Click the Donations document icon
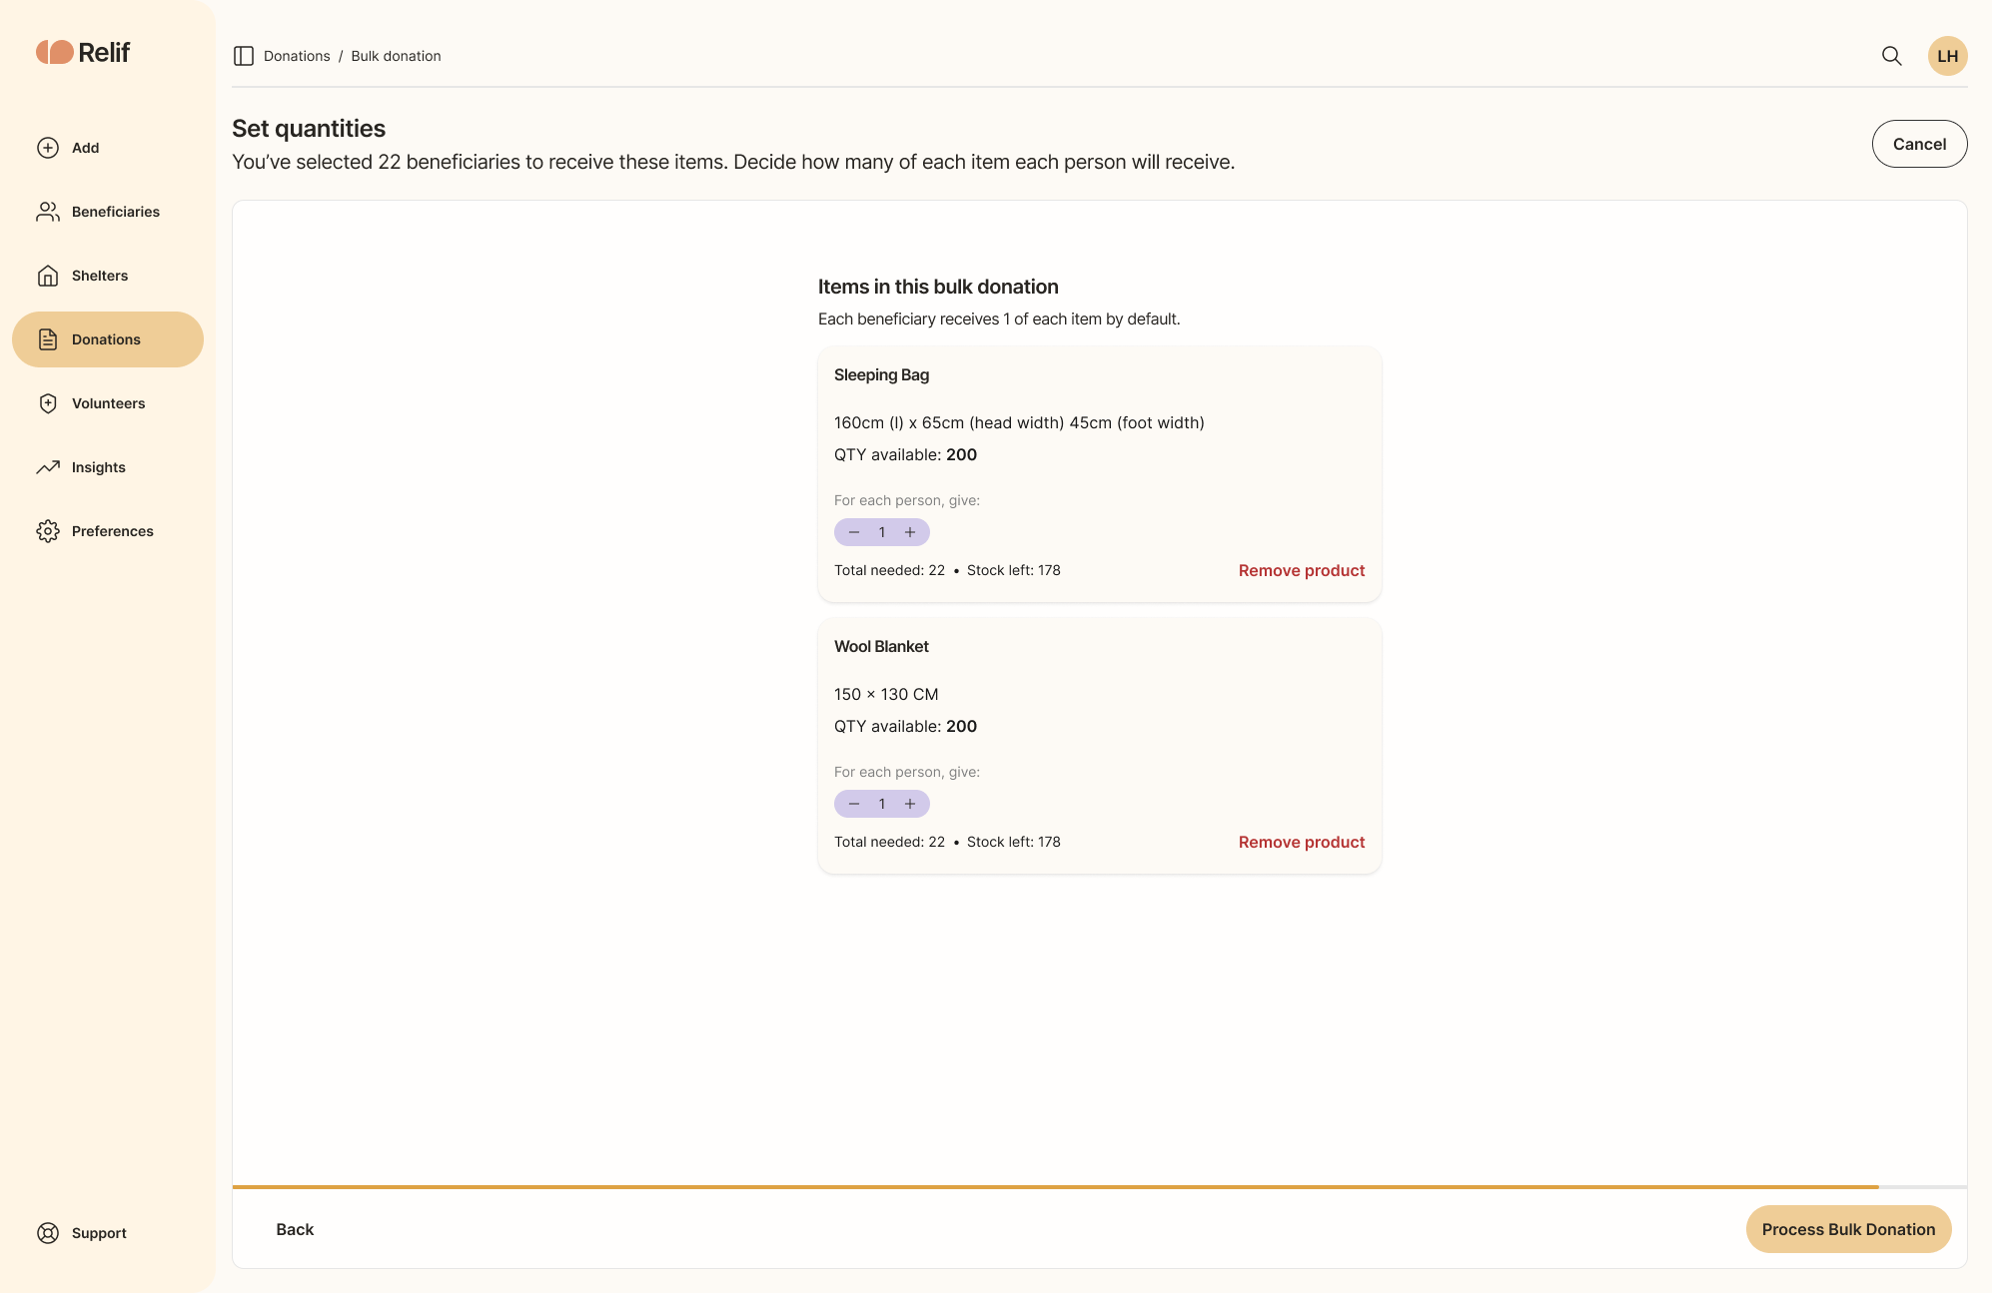This screenshot has width=1992, height=1293. pos(48,339)
